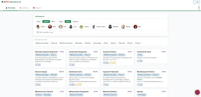This screenshot has width=201, height=97.
Task: Open Req on Ascenso Profano card
Action: pos(106,63)
